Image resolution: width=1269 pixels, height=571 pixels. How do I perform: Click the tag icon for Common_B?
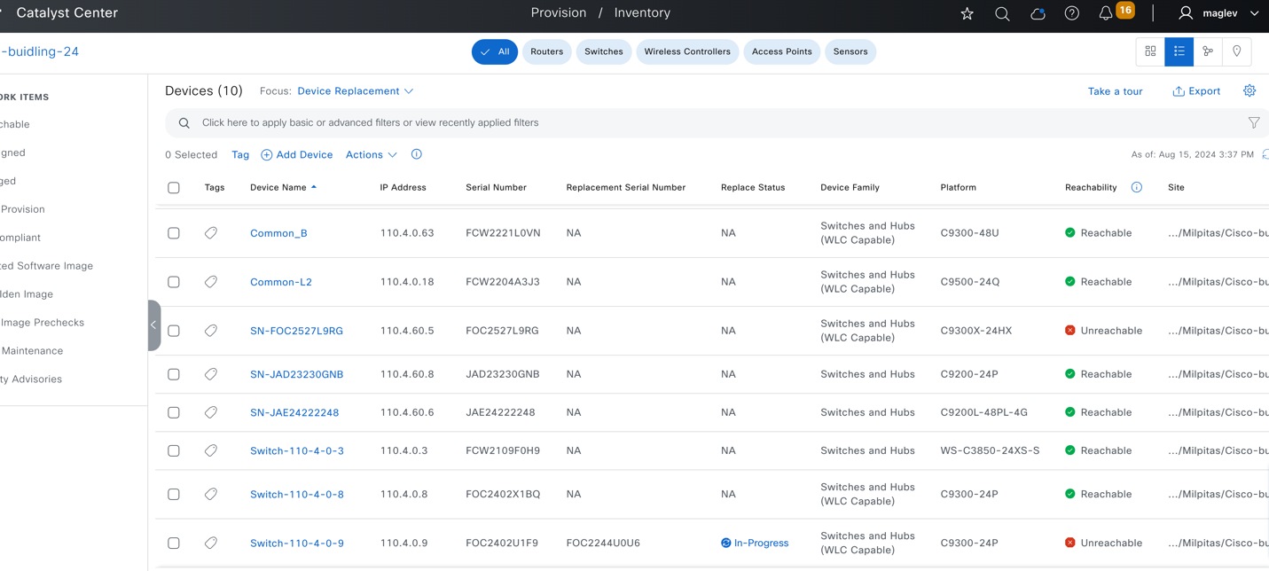pyautogui.click(x=211, y=233)
